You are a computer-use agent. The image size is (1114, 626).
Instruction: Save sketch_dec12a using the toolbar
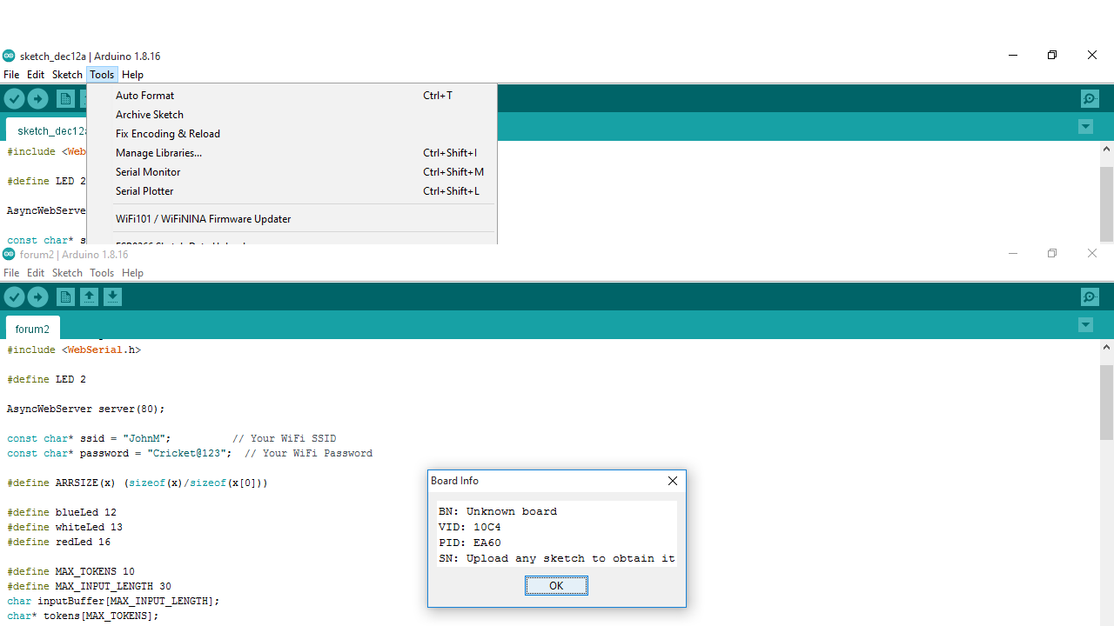coord(112,98)
